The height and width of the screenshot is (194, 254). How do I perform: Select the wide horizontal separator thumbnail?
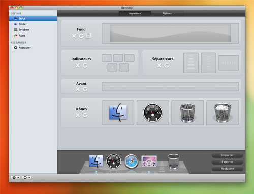229,63
